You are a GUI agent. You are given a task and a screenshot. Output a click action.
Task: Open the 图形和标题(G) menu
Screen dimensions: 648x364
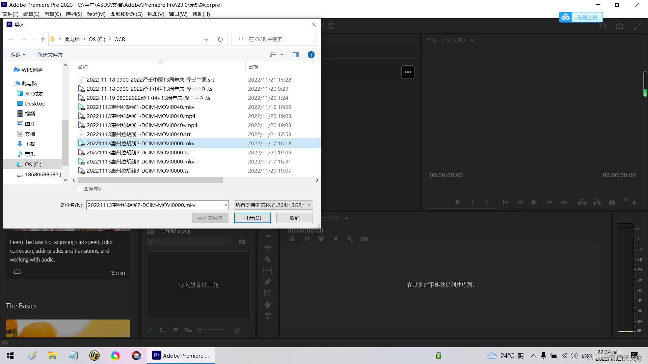pos(127,14)
